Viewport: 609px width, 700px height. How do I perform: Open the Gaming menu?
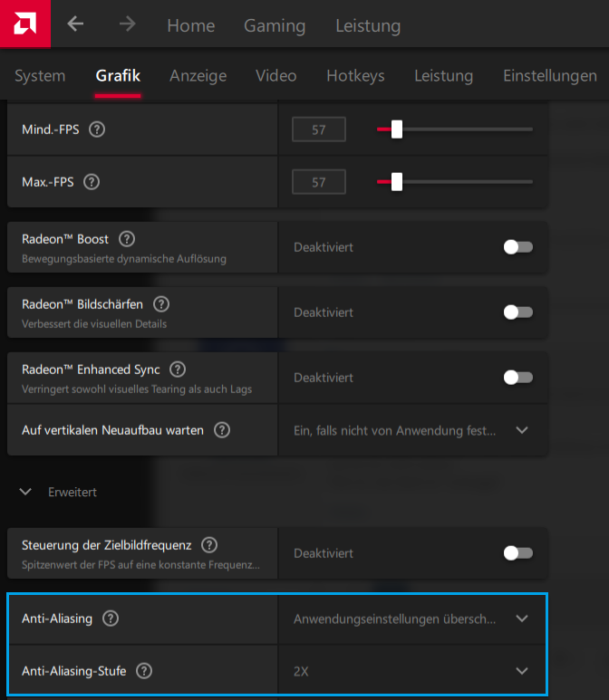coord(275,25)
